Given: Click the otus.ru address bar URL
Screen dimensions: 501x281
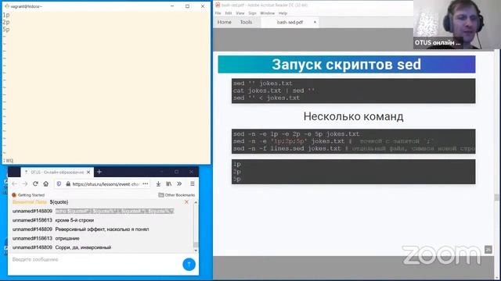Looking at the screenshot, I should point(106,184).
